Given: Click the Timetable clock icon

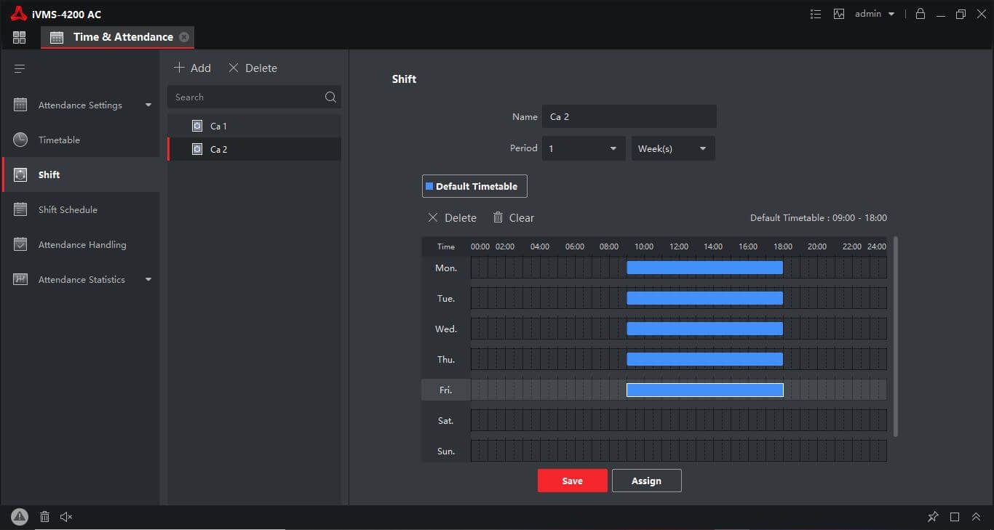Looking at the screenshot, I should click(20, 140).
